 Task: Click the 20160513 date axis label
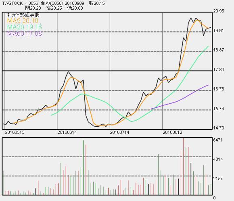(15, 132)
